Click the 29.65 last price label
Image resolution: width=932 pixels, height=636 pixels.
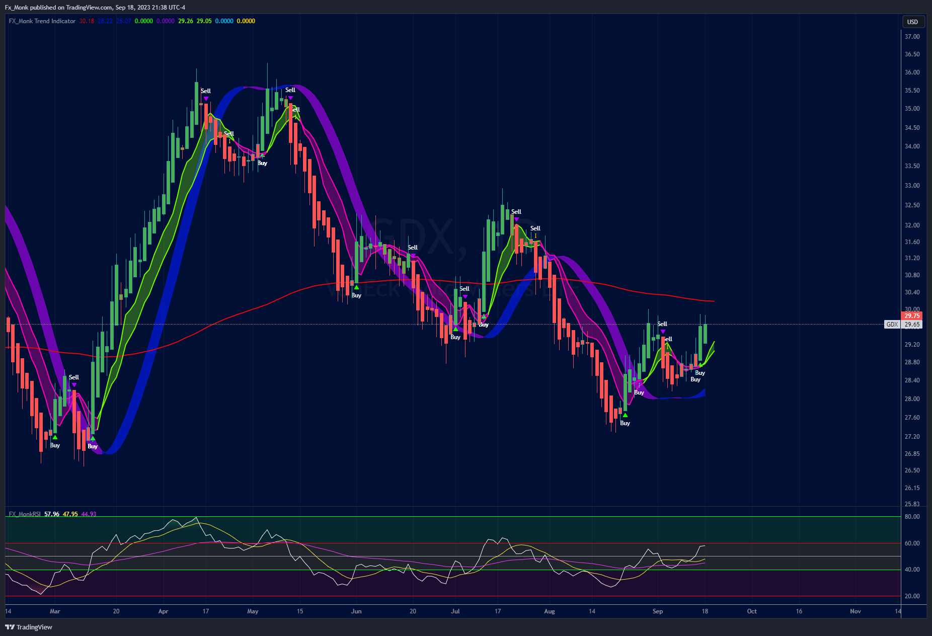coord(912,325)
